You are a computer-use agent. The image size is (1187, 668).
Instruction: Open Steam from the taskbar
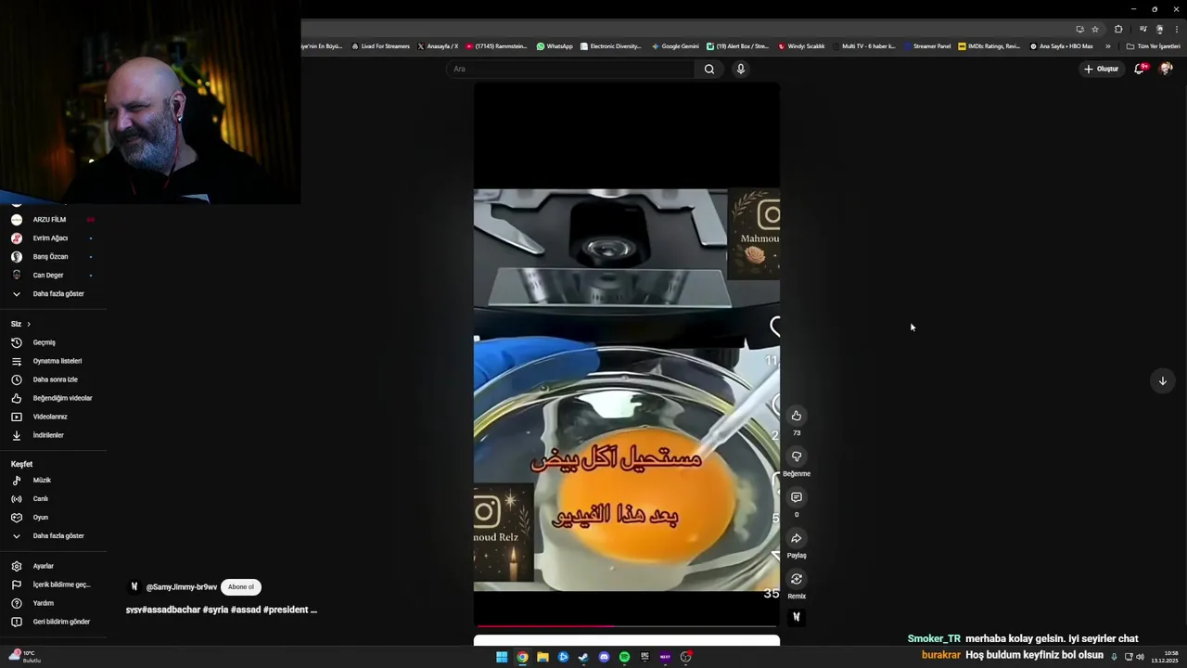(x=583, y=657)
